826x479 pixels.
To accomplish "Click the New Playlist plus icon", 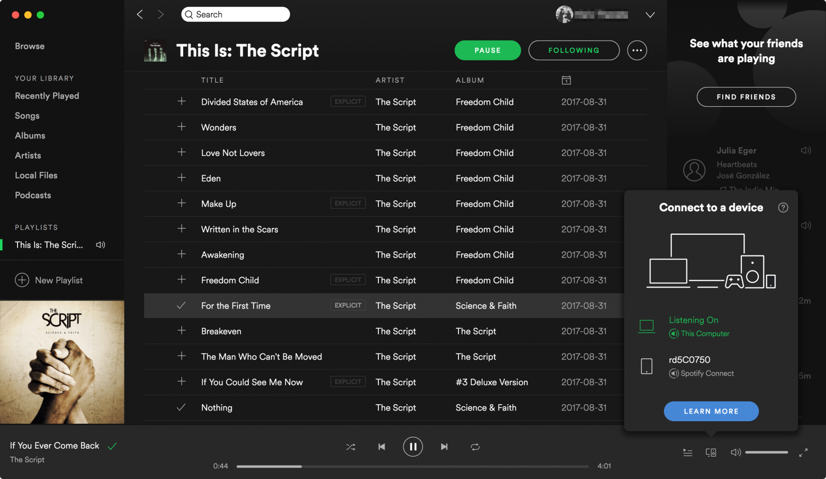I will click(x=22, y=280).
